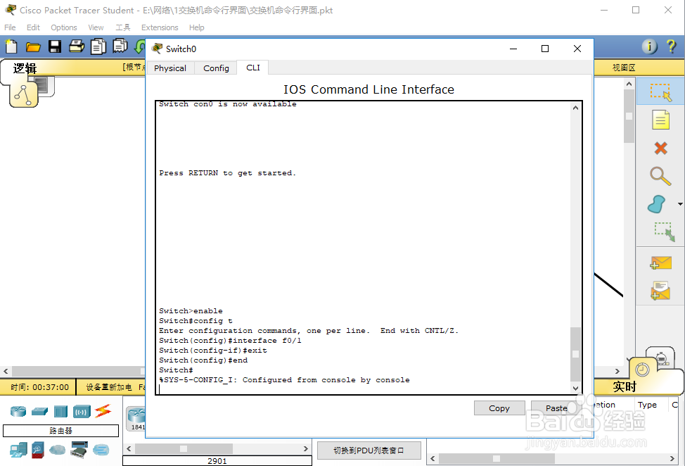Open the Extensions menu
The height and width of the screenshot is (466, 685).
160,27
